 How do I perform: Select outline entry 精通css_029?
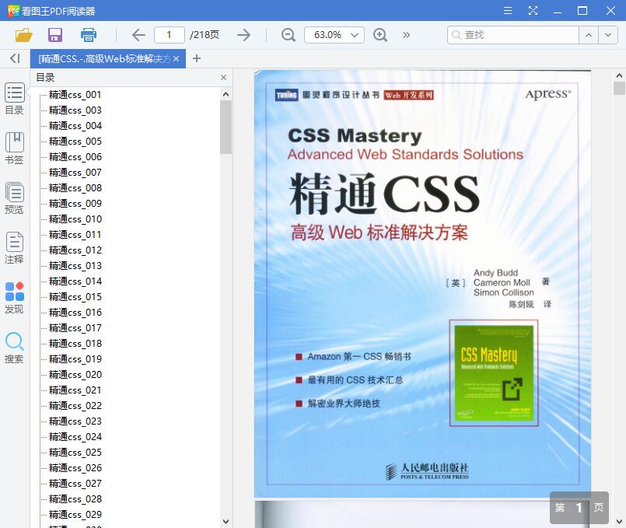click(75, 515)
